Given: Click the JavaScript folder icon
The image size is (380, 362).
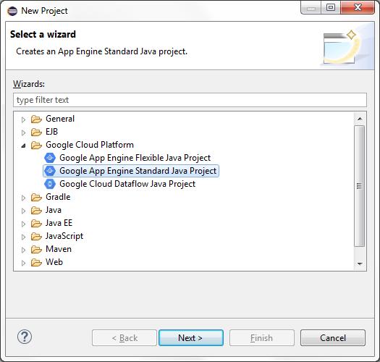Looking at the screenshot, I should [x=36, y=237].
